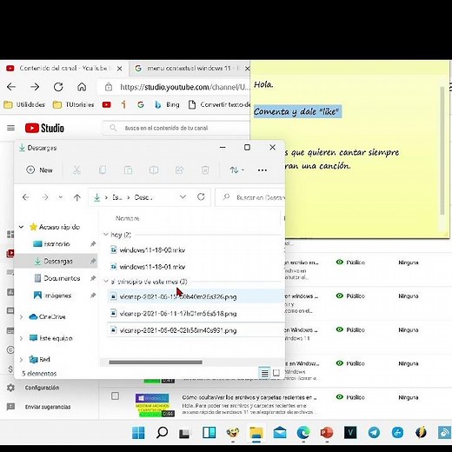Click the Buscar en Descargas search field

tap(250, 197)
